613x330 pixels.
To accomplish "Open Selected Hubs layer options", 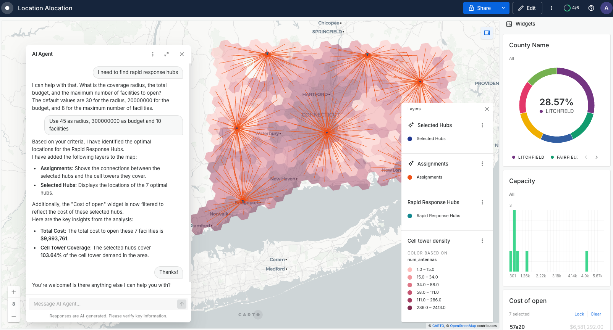I will (482, 125).
